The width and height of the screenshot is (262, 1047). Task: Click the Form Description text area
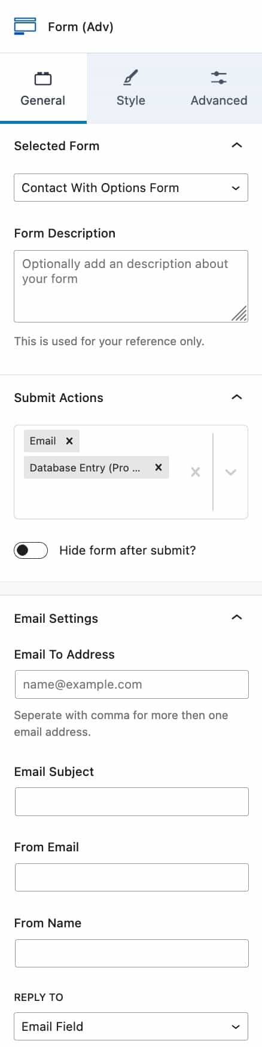point(131,286)
